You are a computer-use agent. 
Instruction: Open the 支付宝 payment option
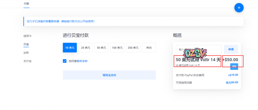coord(27,61)
